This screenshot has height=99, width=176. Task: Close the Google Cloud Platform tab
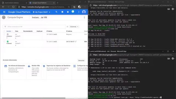[54, 3]
